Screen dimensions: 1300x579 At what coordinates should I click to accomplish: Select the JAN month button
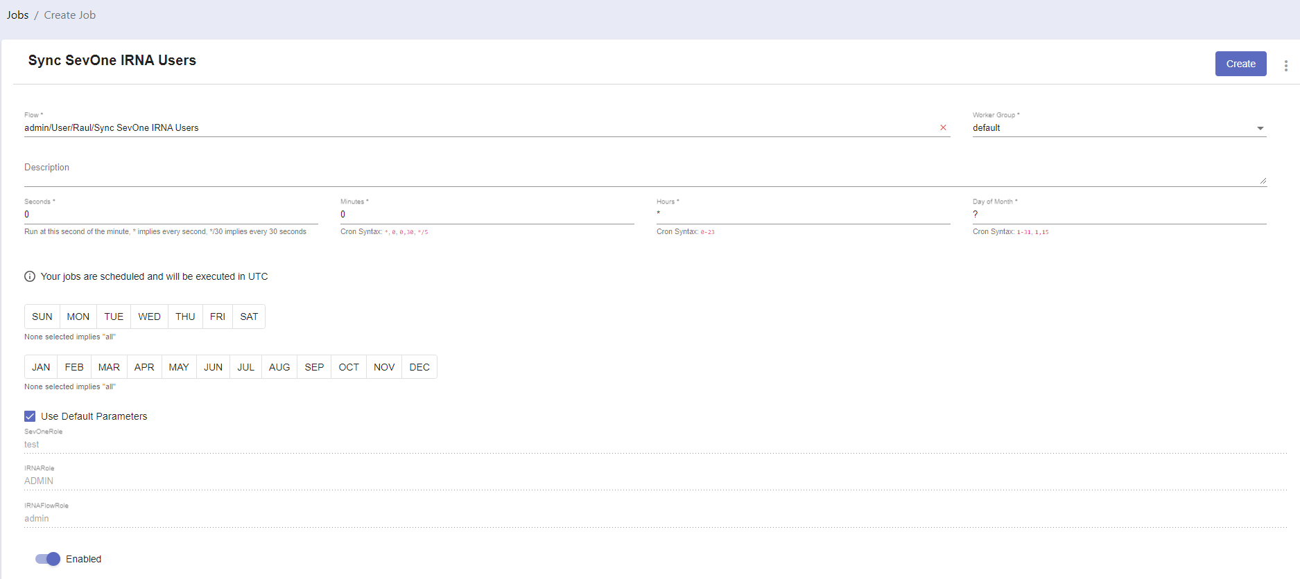tap(41, 367)
